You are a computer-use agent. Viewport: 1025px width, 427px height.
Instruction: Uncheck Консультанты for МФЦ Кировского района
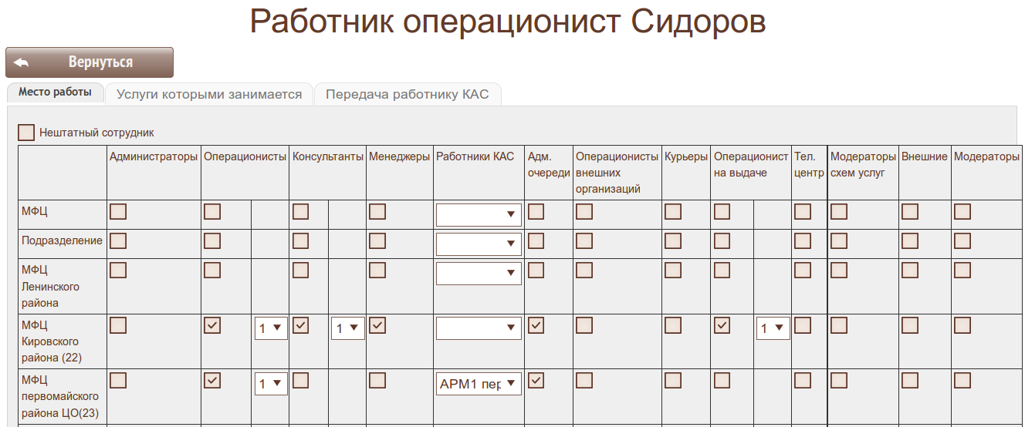click(x=301, y=326)
